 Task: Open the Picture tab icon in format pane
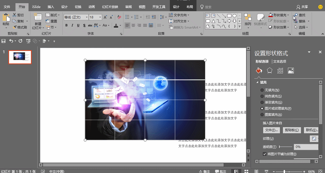pyautogui.click(x=291, y=71)
